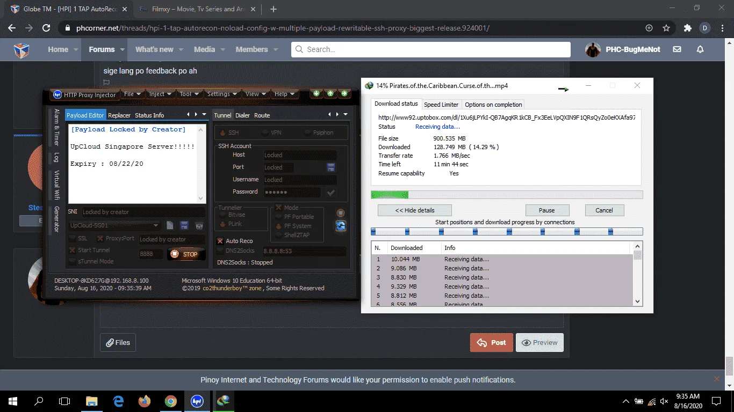The height and width of the screenshot is (412, 734).
Task: Open Internet Download Manager taskbar icon
Action: (x=223, y=401)
